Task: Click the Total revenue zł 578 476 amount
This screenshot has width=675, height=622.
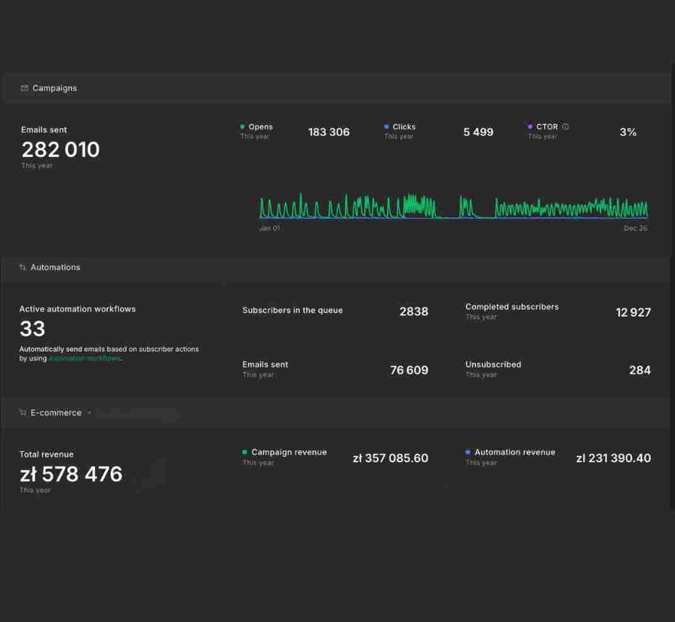Action: point(71,474)
